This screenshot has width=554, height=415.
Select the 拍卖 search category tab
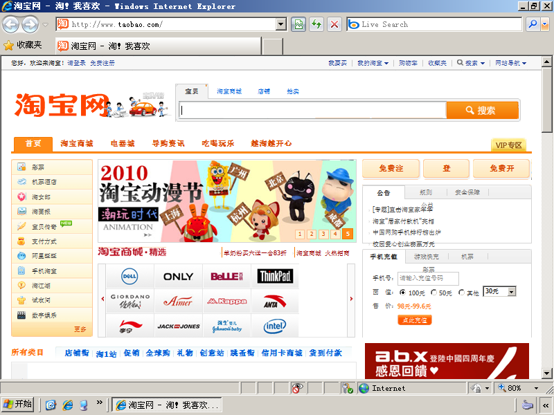click(x=293, y=91)
